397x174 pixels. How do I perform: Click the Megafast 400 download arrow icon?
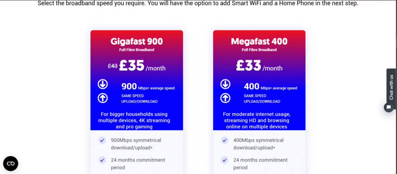pos(225,84)
